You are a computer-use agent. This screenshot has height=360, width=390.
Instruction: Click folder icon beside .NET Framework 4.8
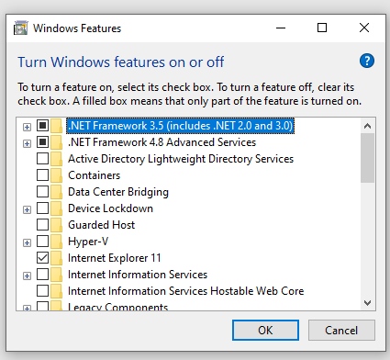(56, 142)
